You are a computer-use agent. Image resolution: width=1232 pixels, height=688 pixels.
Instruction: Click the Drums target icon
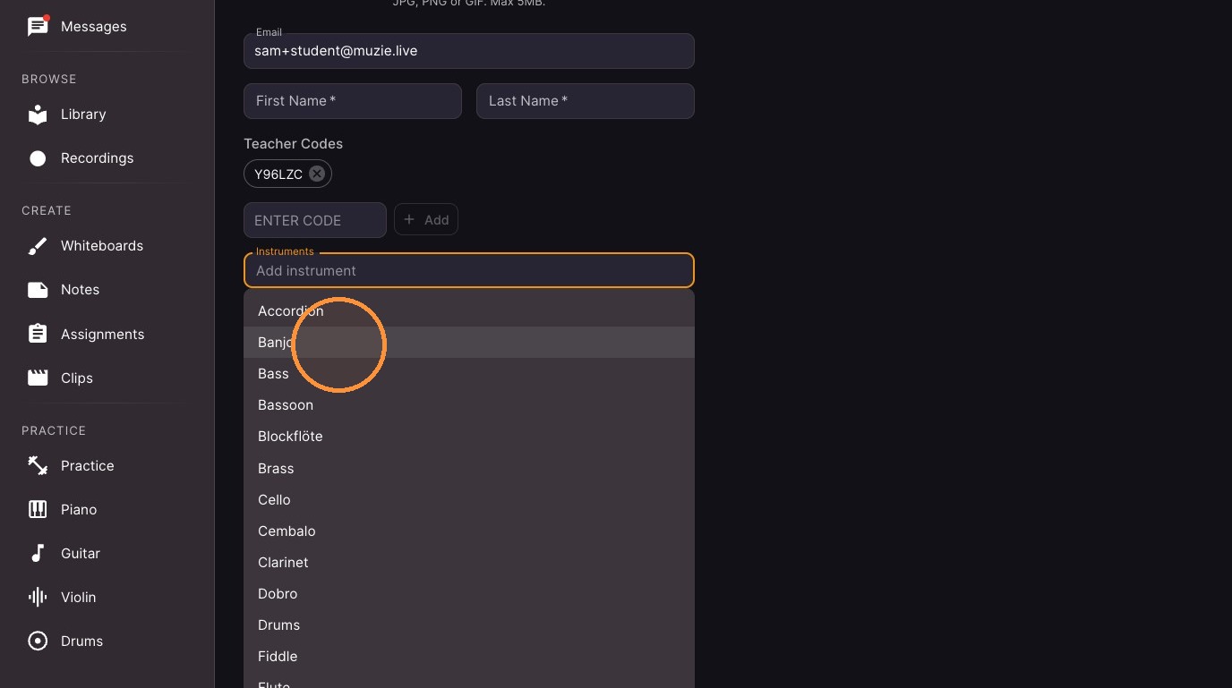tap(38, 641)
